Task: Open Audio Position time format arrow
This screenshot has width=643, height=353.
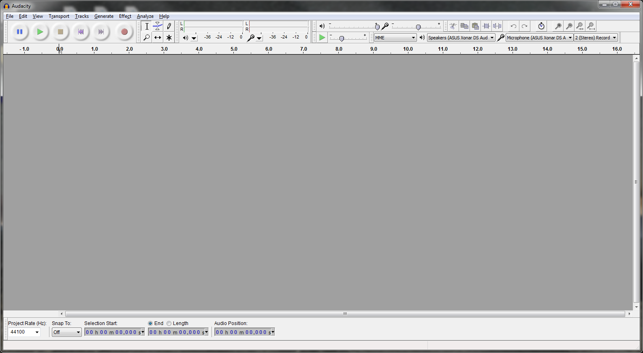Action: click(273, 332)
